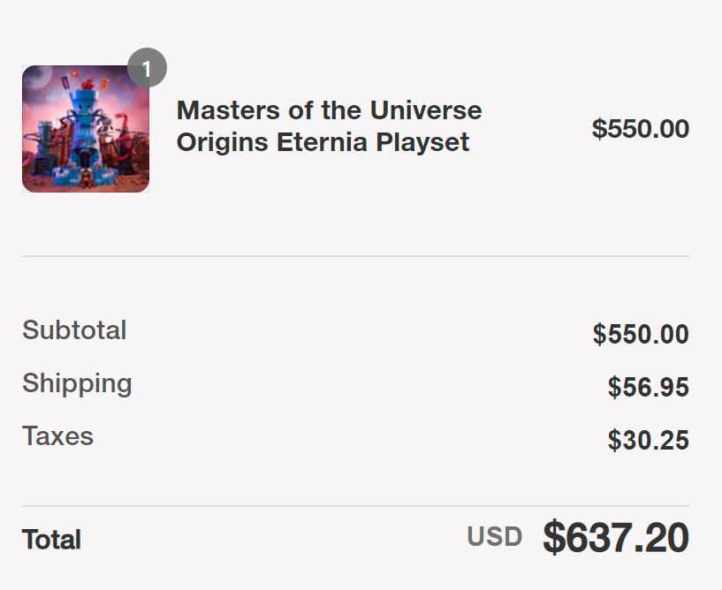
Task: Click the word Origins in product name
Action: pyautogui.click(x=222, y=141)
